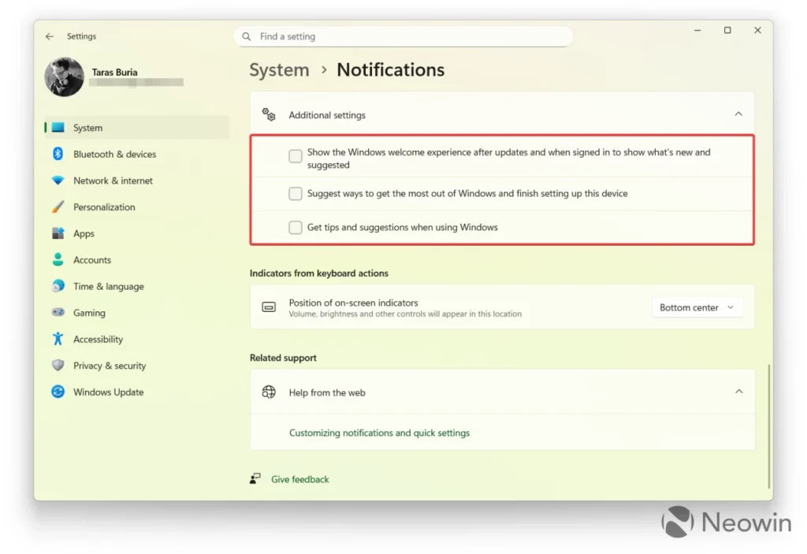This screenshot has width=807, height=554.
Task: Click the Bluetooth & devices icon
Action: [x=58, y=154]
